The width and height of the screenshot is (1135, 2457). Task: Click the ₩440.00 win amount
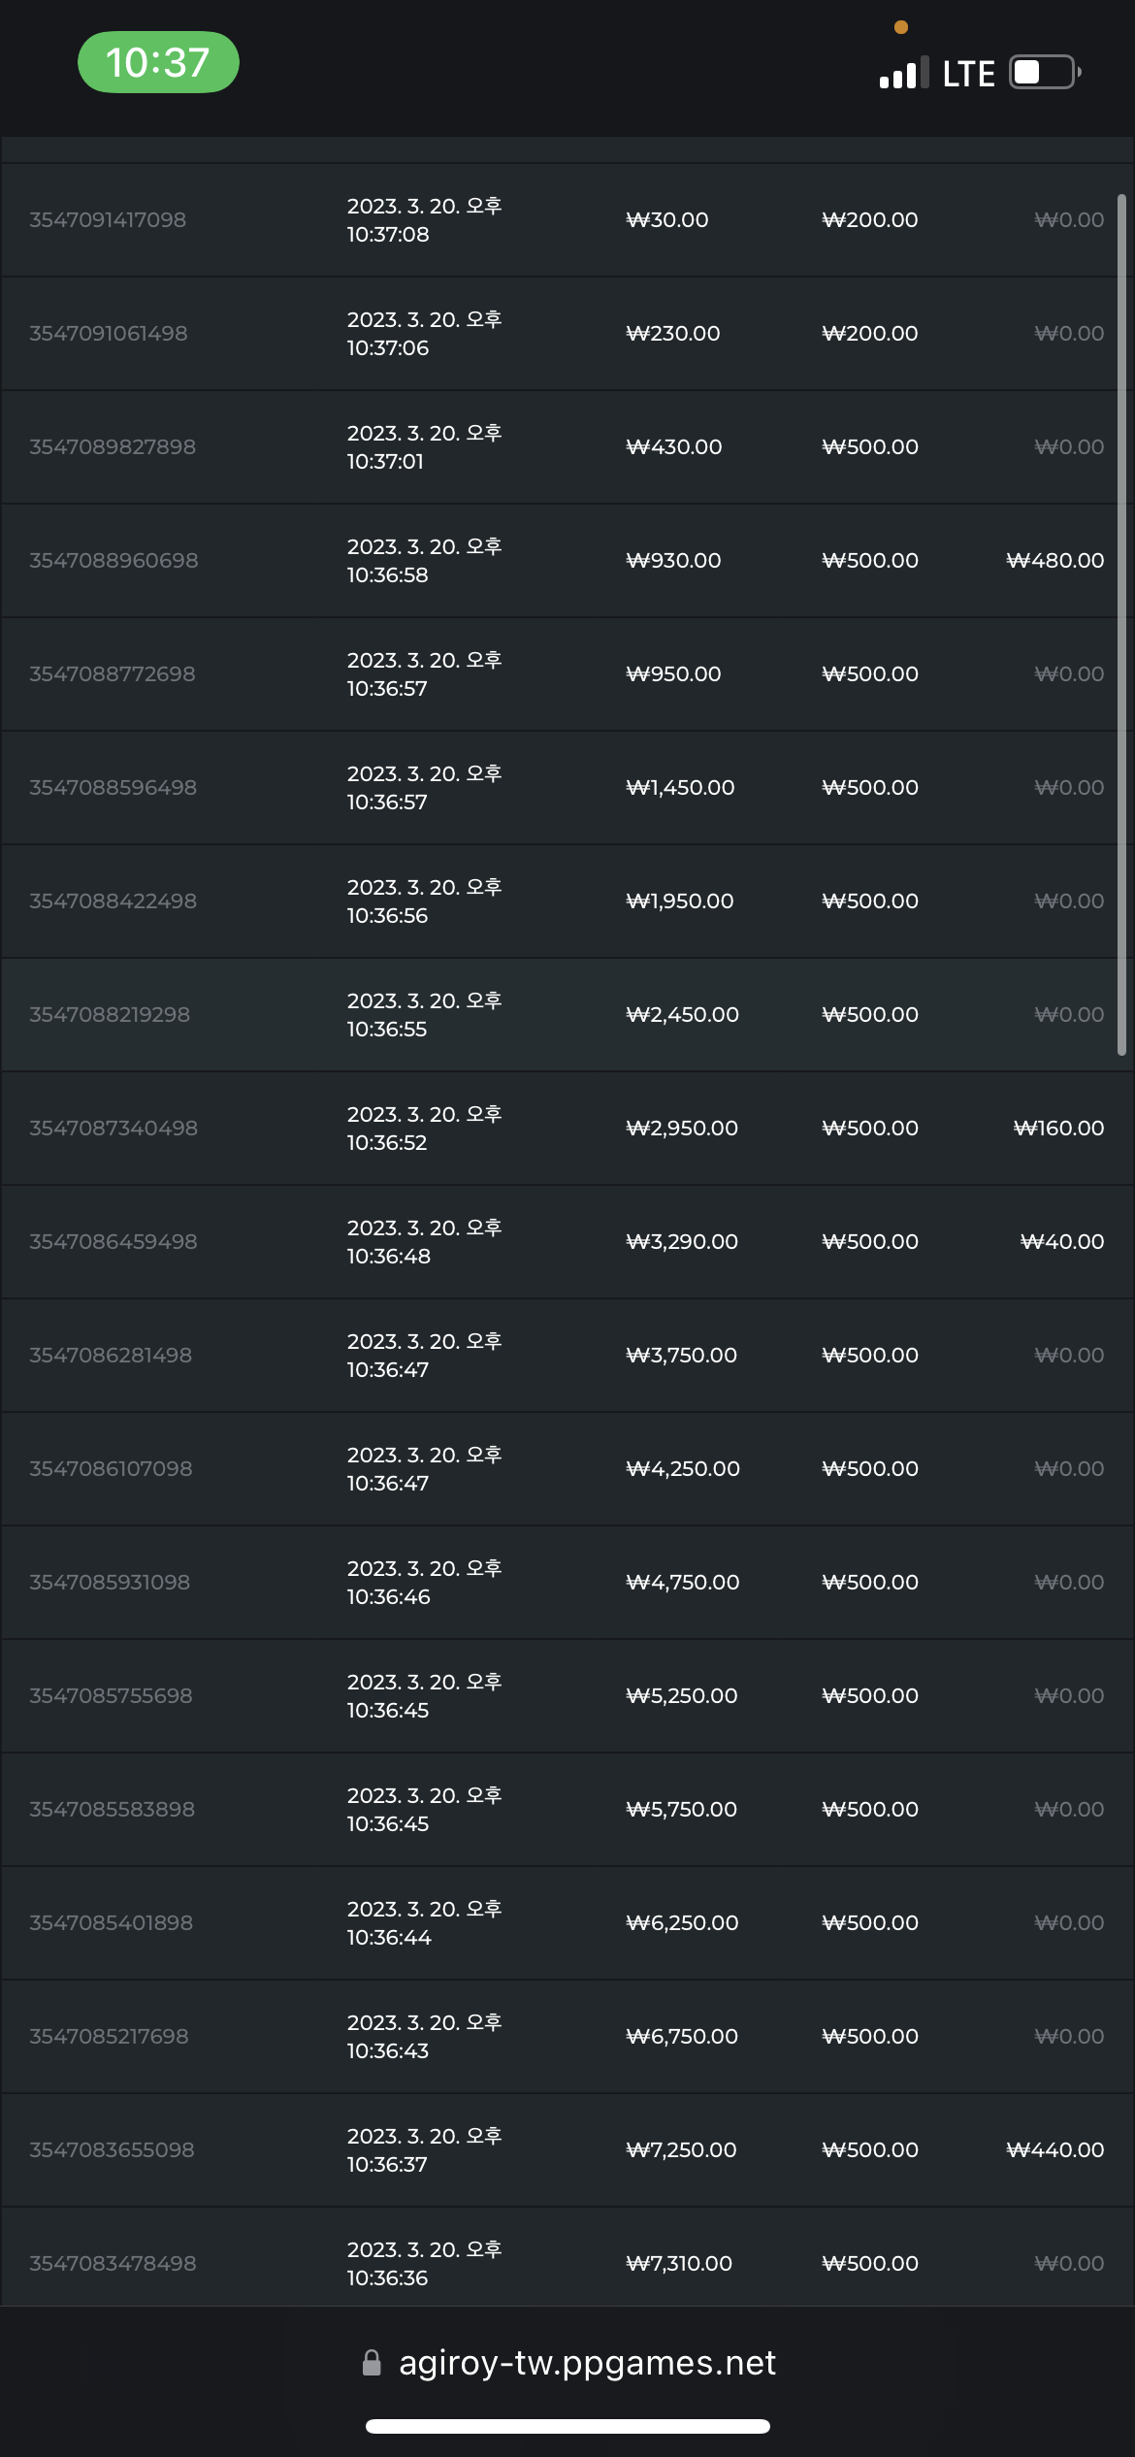[x=1055, y=2150]
